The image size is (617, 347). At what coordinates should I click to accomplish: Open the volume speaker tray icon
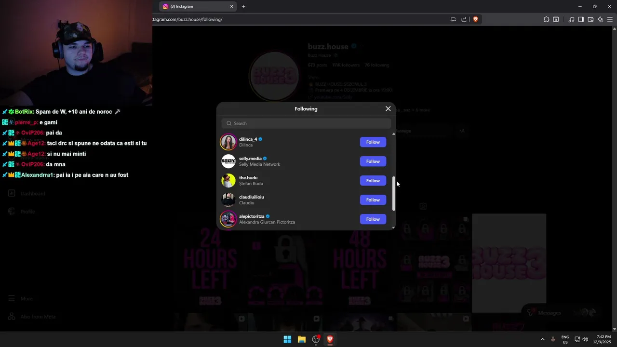click(x=585, y=339)
